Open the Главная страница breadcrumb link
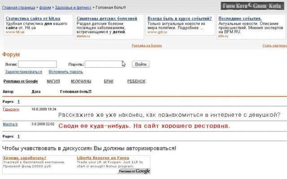 click(x=19, y=8)
